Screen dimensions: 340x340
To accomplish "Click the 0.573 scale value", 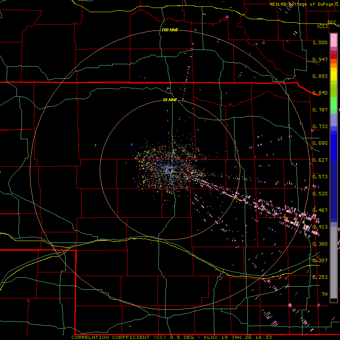I will (x=320, y=177).
